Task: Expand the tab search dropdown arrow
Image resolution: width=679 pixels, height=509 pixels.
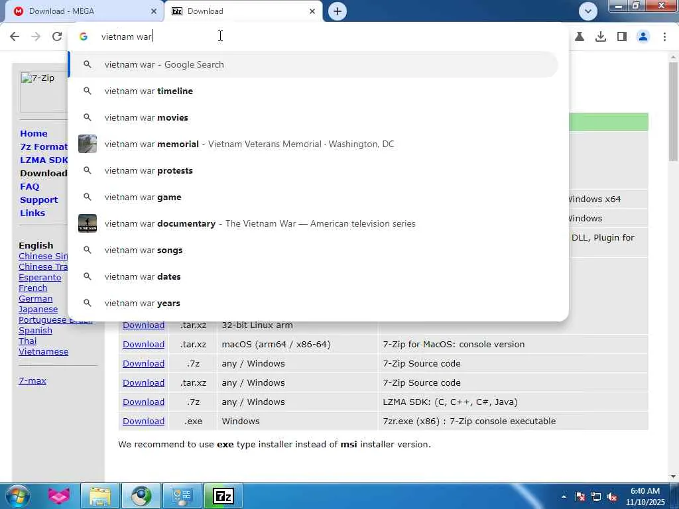Action: pos(588,11)
